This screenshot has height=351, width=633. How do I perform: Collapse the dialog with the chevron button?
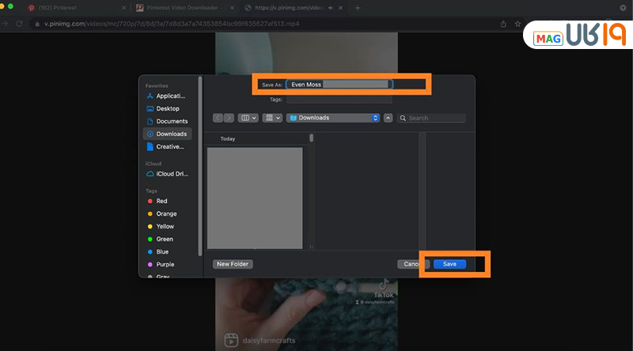pos(388,118)
